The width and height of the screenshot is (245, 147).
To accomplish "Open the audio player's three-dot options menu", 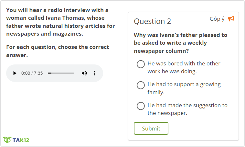I will point(95,73).
